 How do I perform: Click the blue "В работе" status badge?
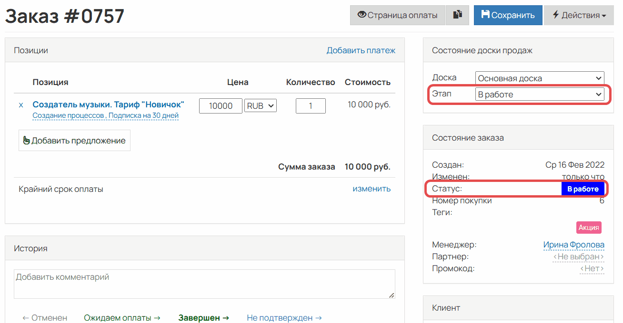coord(583,189)
